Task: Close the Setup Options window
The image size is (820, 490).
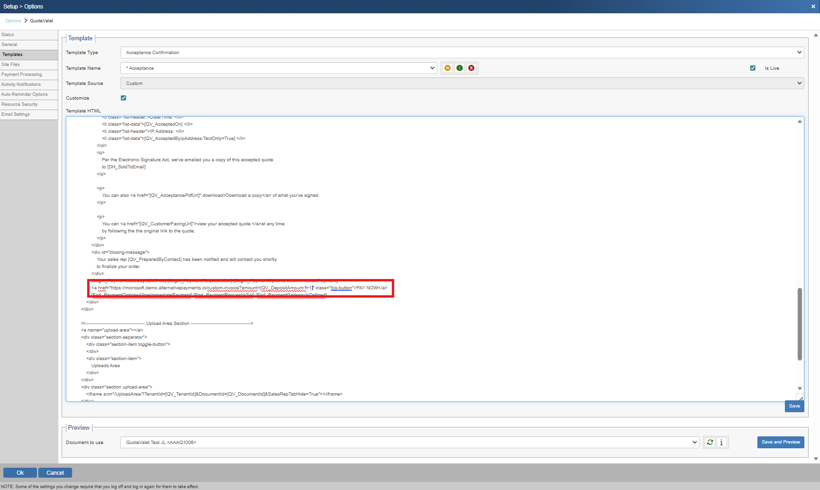Action: (x=813, y=7)
